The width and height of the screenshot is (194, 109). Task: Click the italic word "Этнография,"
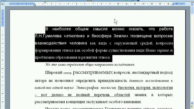point(87,88)
